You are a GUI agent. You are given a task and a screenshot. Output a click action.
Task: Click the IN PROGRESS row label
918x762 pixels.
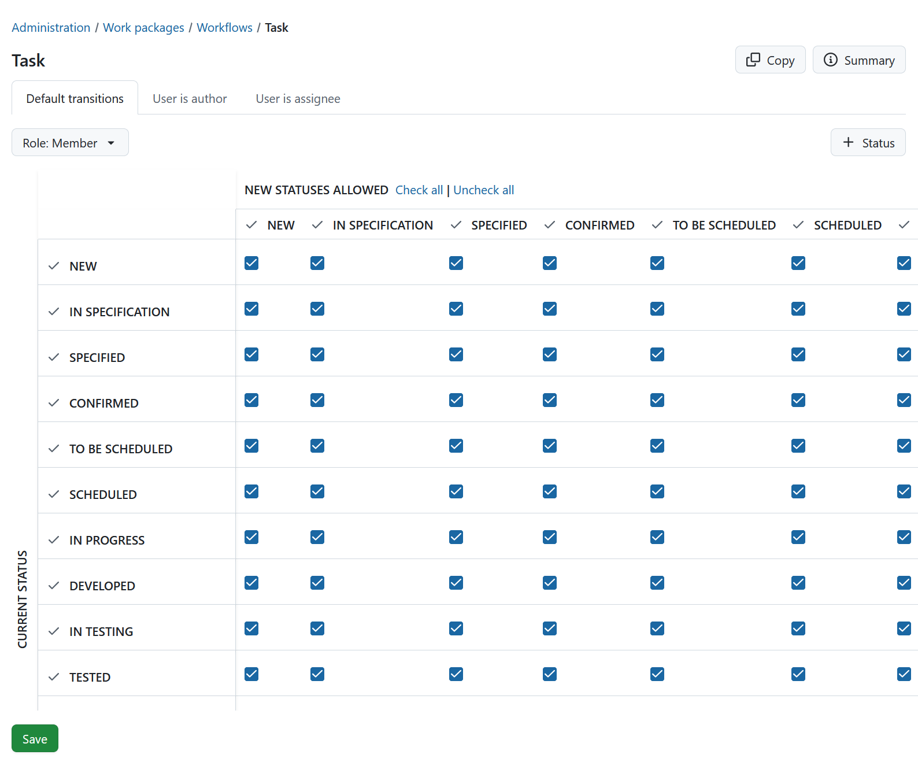[x=107, y=540]
